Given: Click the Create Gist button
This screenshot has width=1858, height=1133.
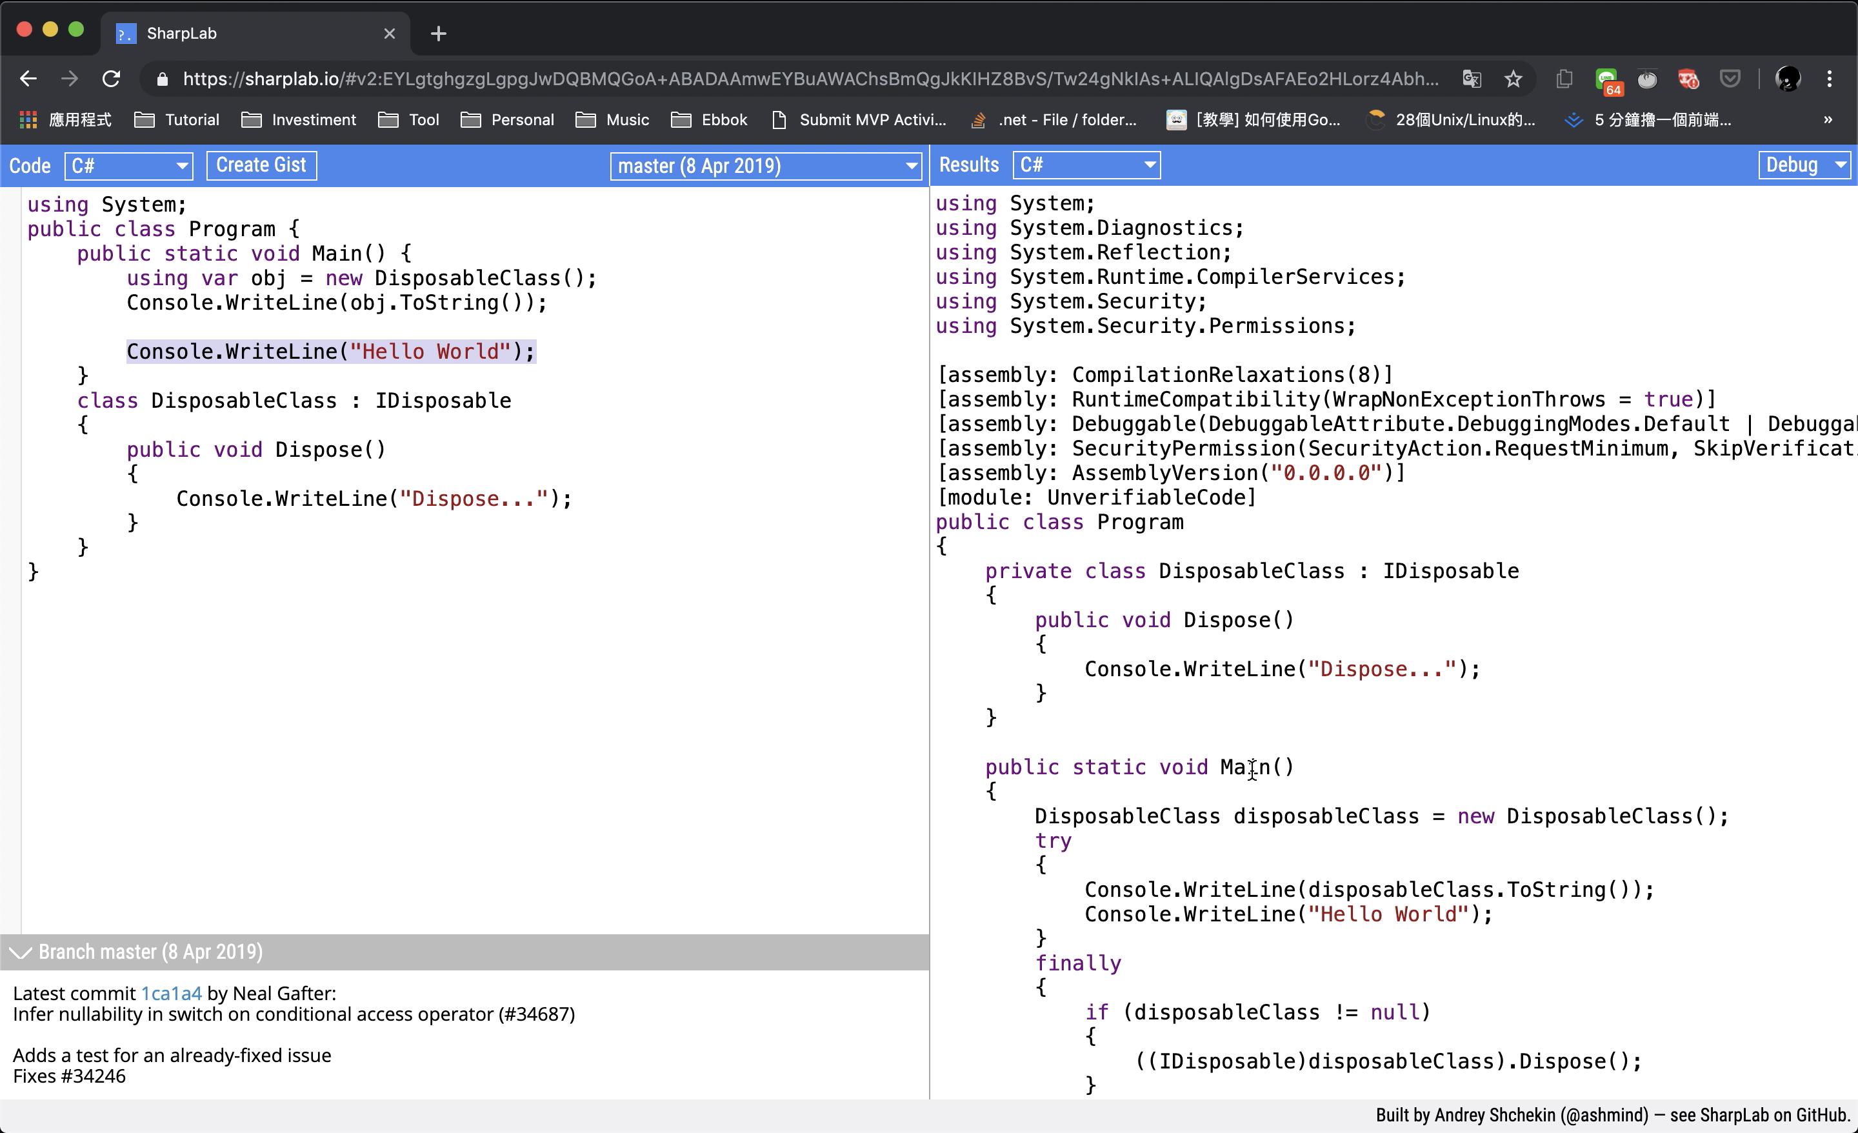Looking at the screenshot, I should [x=261, y=165].
